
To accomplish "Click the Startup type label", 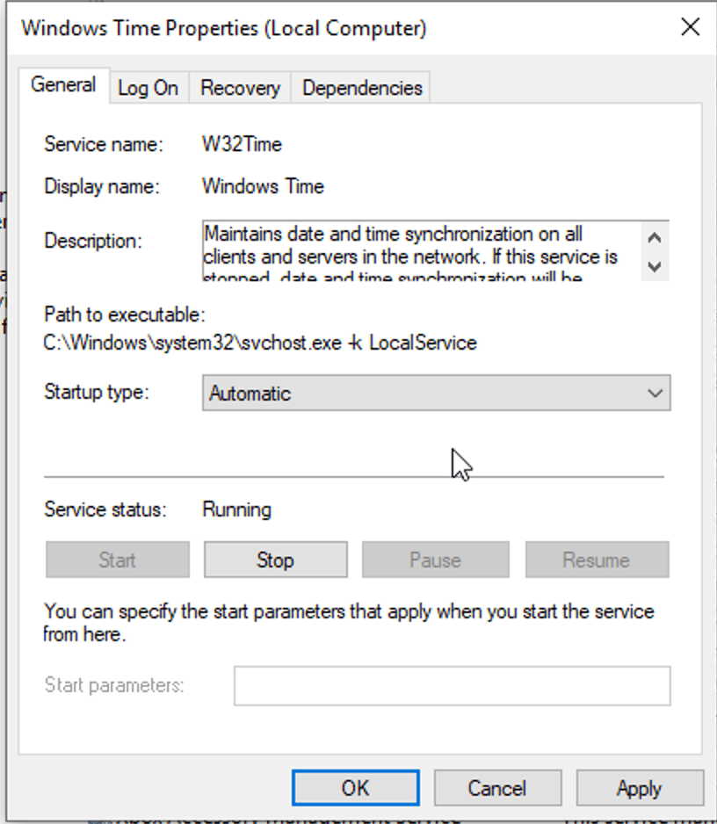I will tap(97, 392).
